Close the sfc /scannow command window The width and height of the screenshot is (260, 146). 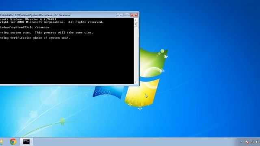[134, 15]
